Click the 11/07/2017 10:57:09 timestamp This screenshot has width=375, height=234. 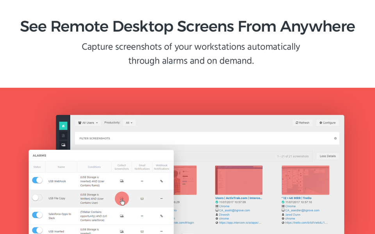(x=232, y=202)
